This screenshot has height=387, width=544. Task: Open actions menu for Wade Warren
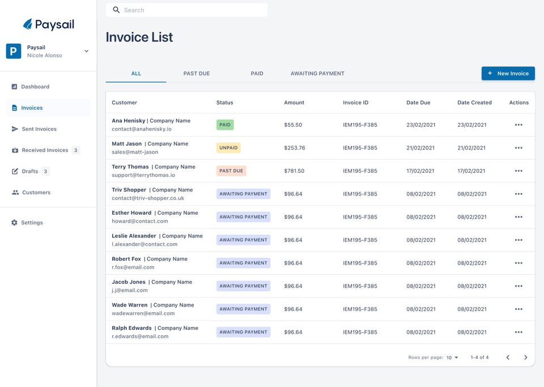[518, 309]
